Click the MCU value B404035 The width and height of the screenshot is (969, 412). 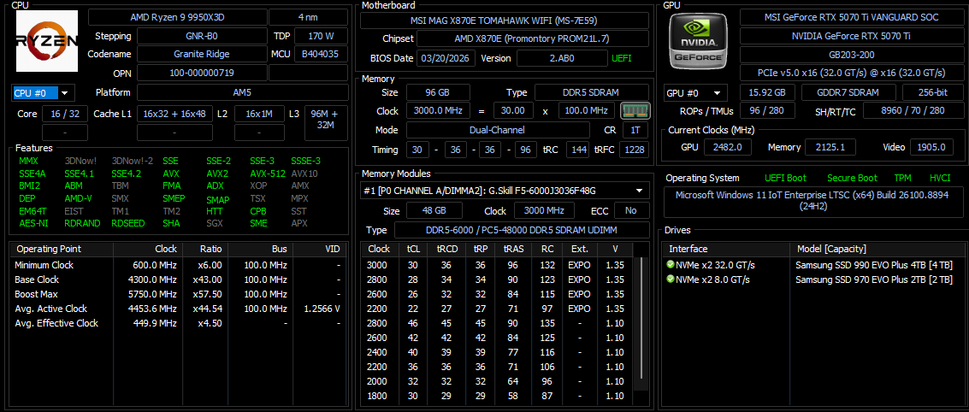pos(321,55)
